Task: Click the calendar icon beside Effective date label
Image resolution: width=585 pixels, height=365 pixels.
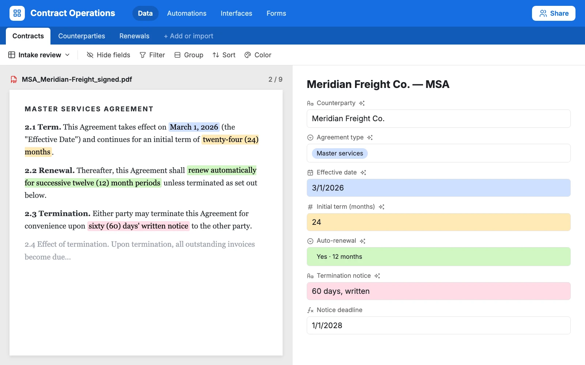Action: click(310, 173)
